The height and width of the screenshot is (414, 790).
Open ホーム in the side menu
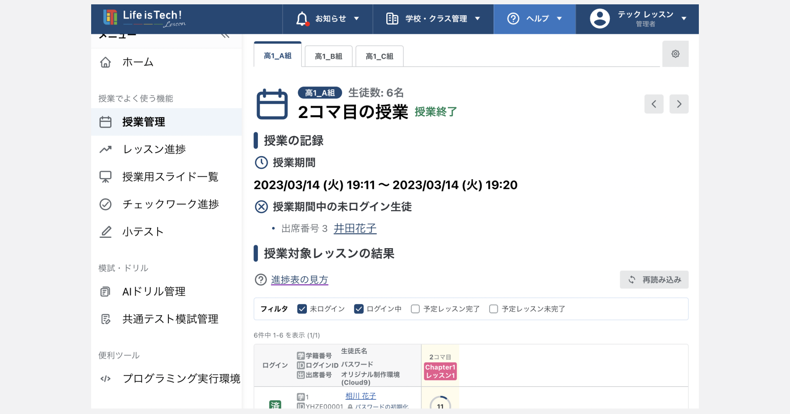tap(167, 62)
